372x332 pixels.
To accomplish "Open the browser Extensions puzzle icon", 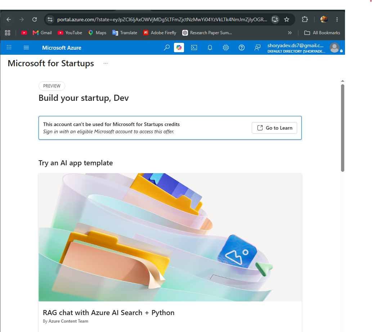I will coord(305,19).
